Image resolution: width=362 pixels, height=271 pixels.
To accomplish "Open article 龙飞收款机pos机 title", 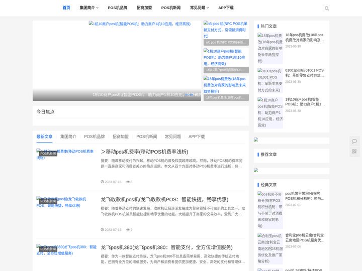I will click(164, 199).
